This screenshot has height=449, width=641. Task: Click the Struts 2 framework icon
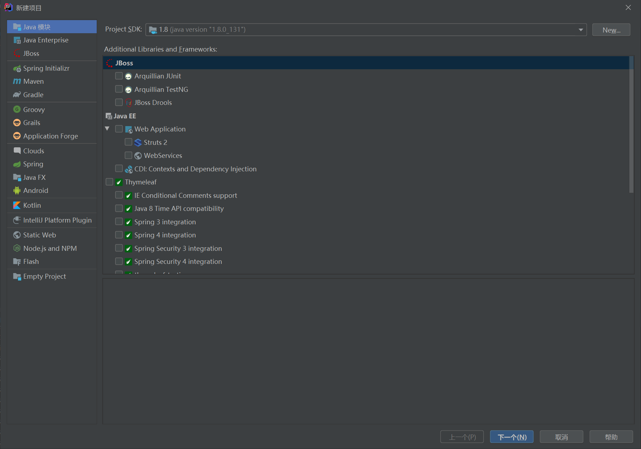138,143
